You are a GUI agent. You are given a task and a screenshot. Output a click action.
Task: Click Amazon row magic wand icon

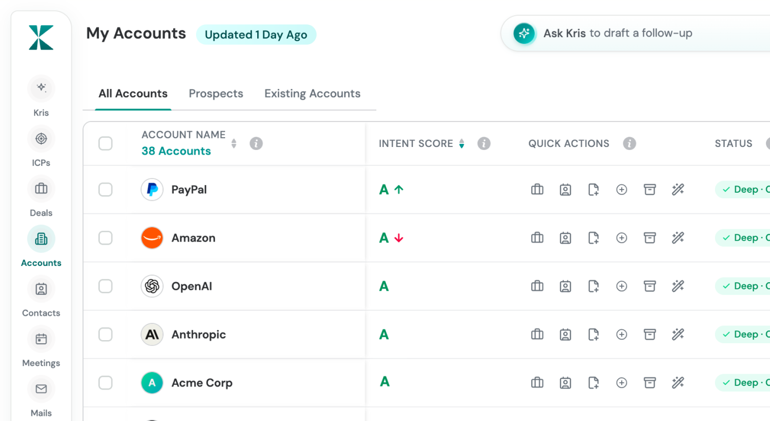pyautogui.click(x=678, y=238)
